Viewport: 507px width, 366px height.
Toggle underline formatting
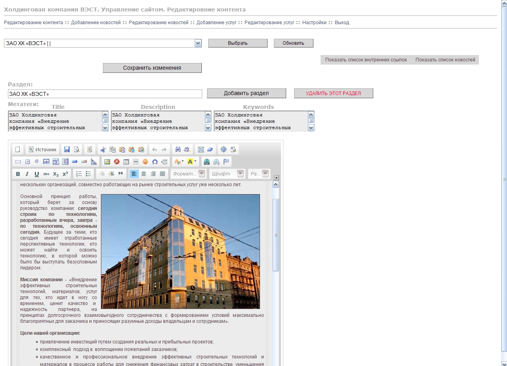point(36,174)
